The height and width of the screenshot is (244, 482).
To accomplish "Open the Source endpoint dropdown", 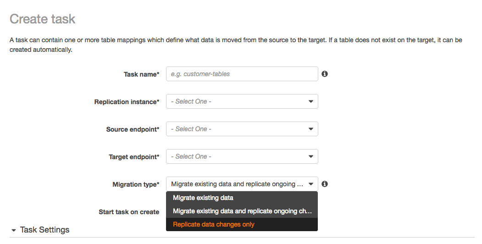I will 242,129.
